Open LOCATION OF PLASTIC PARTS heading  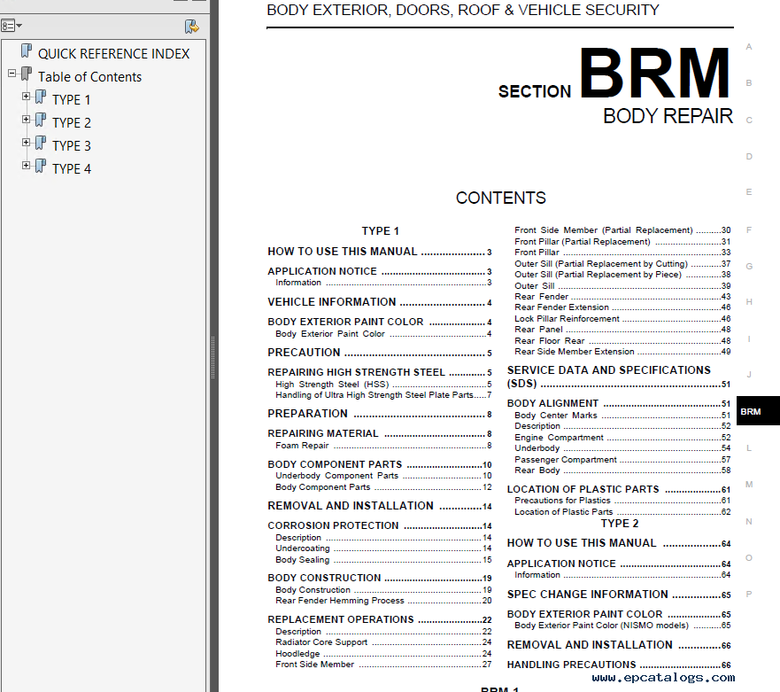(619, 489)
